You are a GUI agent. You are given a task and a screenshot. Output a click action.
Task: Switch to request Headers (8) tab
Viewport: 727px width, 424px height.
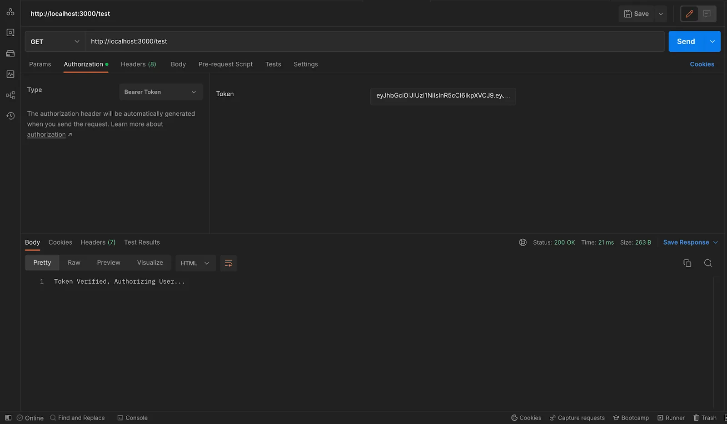[x=139, y=64]
